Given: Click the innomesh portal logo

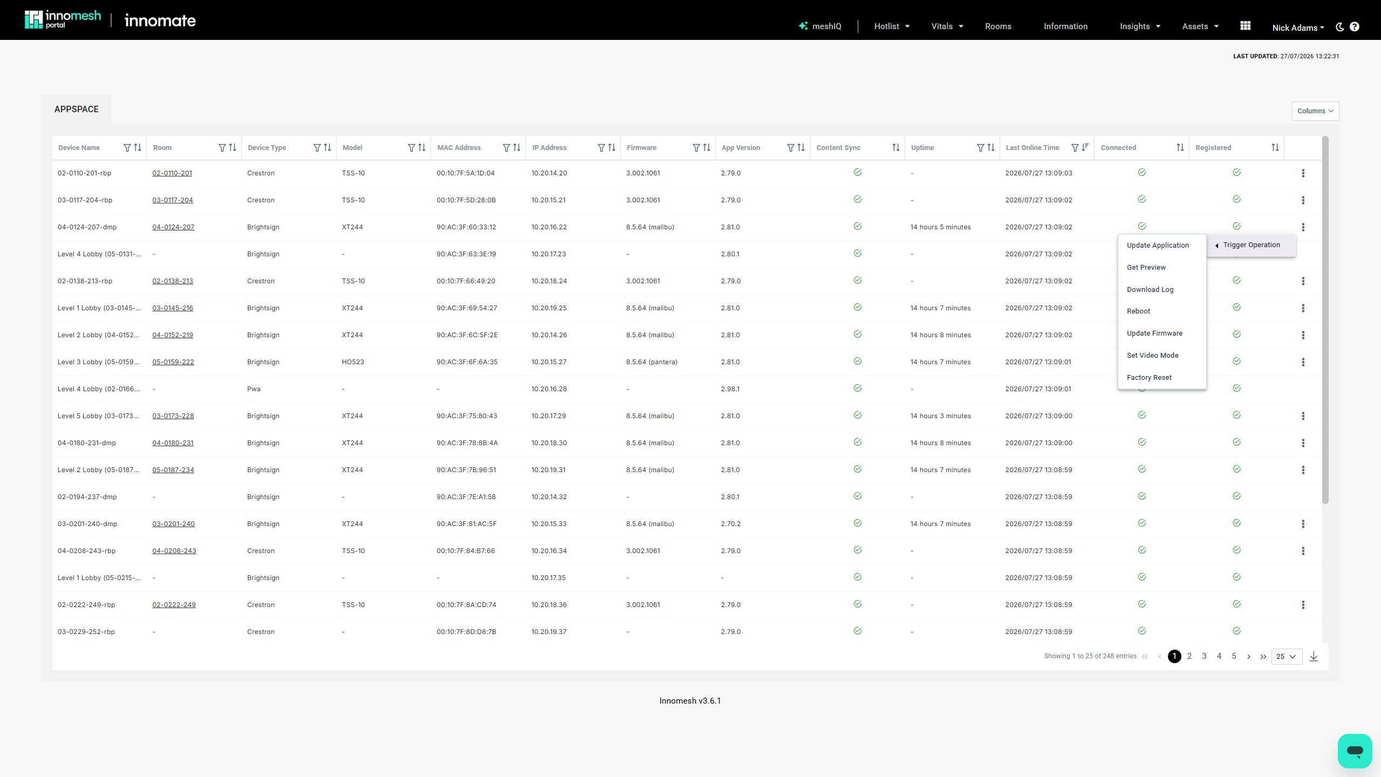Looking at the screenshot, I should (x=63, y=20).
